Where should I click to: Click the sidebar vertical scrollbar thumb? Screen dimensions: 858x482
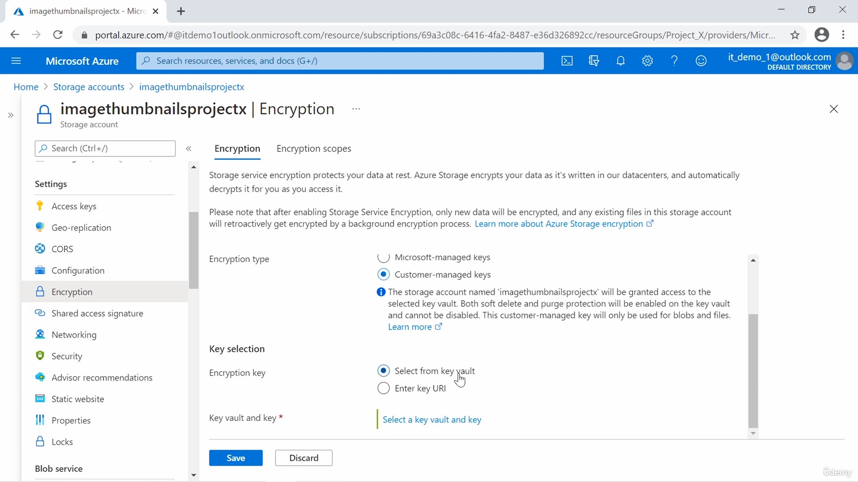pyautogui.click(x=193, y=250)
